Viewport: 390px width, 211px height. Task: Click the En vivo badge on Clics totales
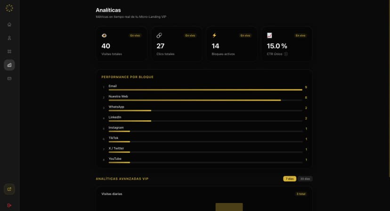click(190, 36)
